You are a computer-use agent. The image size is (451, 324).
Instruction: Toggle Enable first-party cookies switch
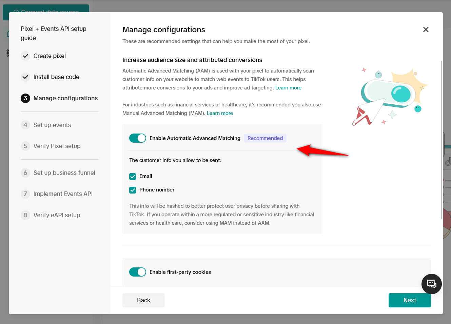[138, 272]
